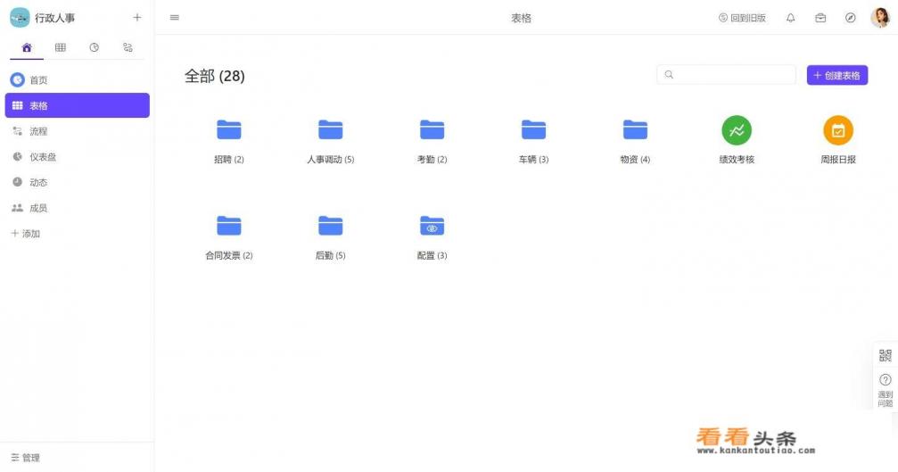
Task: Open the 招聘 folder
Action: 229,130
